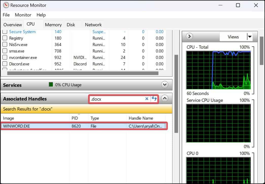
Task: Sort handles by PID column
Action: coord(79,118)
